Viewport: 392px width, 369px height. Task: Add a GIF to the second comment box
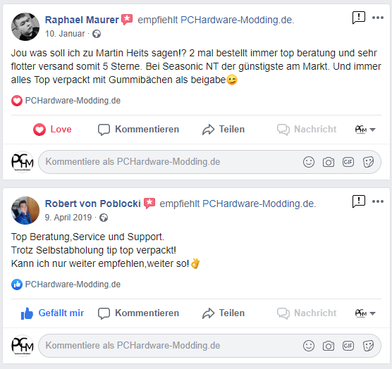[348, 346]
